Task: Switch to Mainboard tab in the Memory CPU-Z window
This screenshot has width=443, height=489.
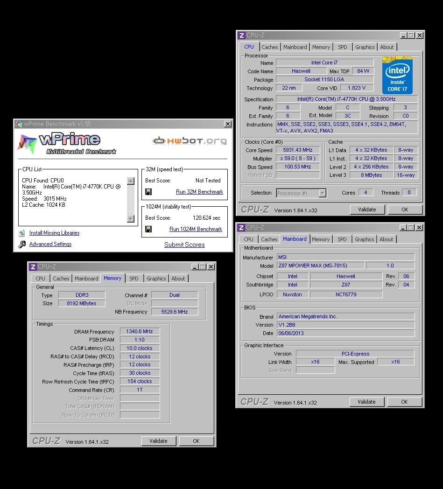Action: (86, 279)
